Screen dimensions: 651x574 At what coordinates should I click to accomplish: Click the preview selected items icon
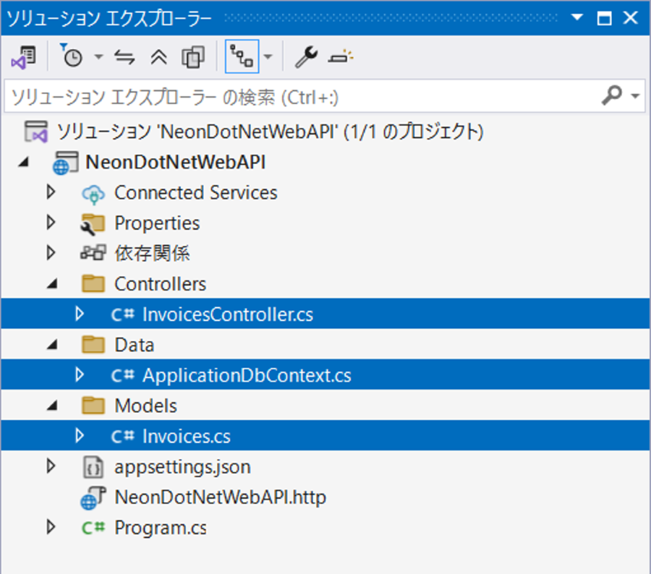point(339,57)
